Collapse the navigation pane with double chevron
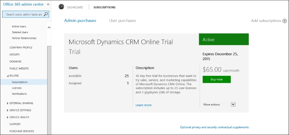Screen dimensions: 289x135 [48, 4]
